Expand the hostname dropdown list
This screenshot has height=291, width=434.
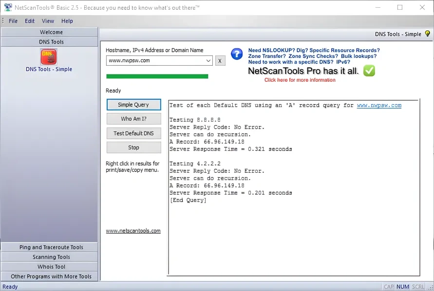coord(208,60)
